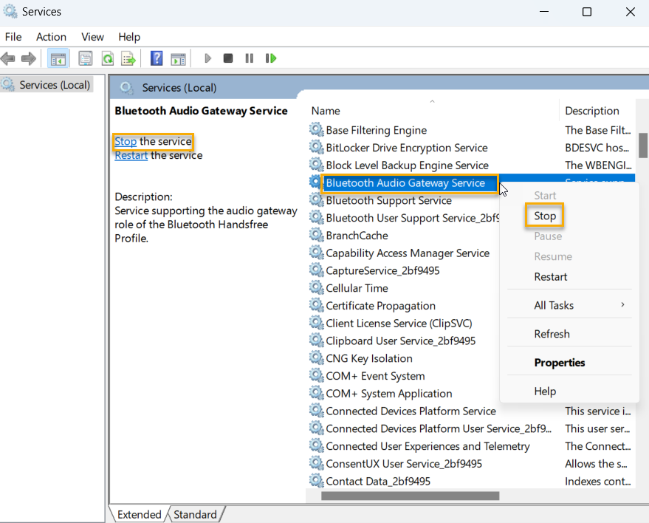Select the Stop service toolbar icon

229,58
